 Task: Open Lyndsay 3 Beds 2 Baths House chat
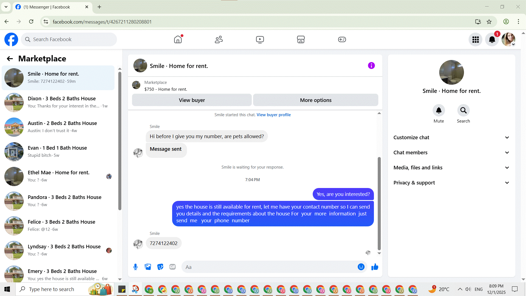point(58,251)
